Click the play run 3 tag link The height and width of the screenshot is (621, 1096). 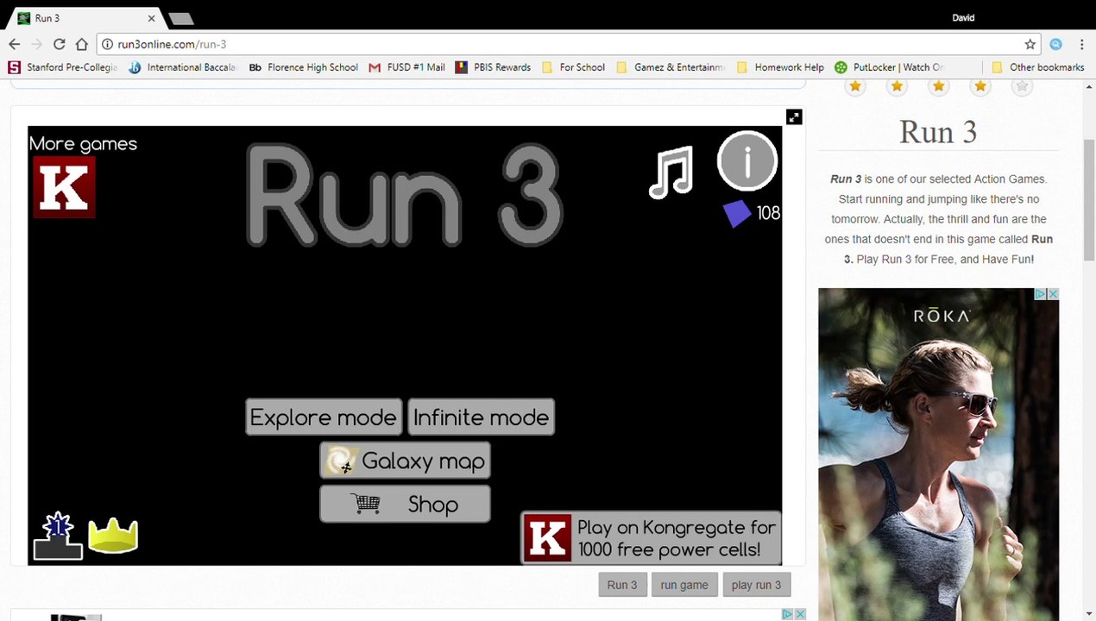(756, 585)
